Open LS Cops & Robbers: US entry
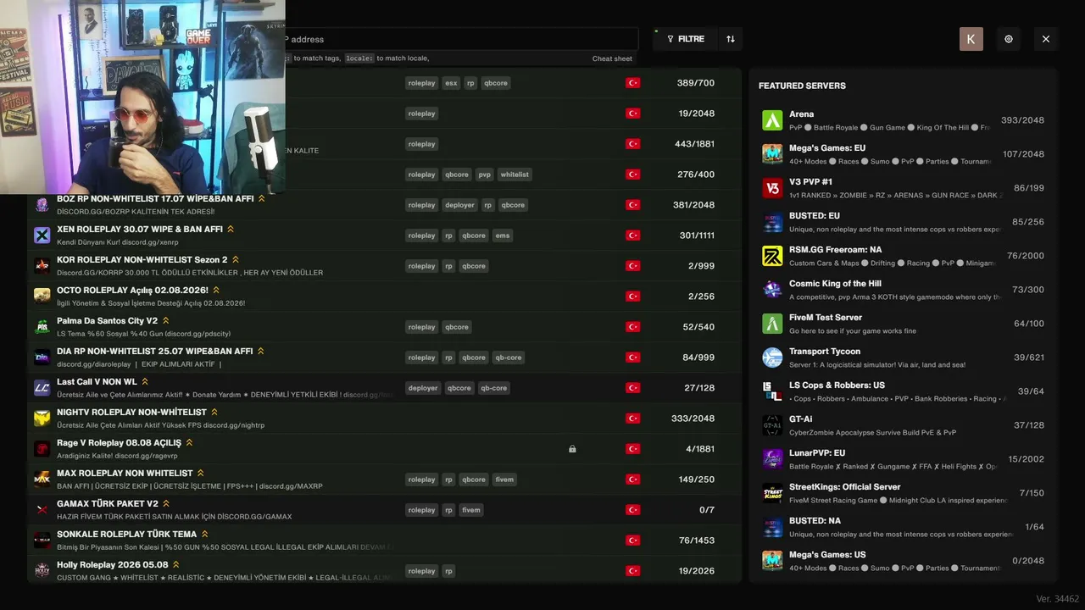This screenshot has width=1085, height=610. [x=904, y=391]
